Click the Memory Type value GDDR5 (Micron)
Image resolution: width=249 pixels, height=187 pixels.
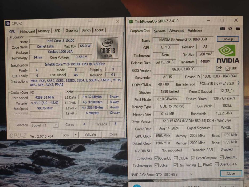(172, 106)
